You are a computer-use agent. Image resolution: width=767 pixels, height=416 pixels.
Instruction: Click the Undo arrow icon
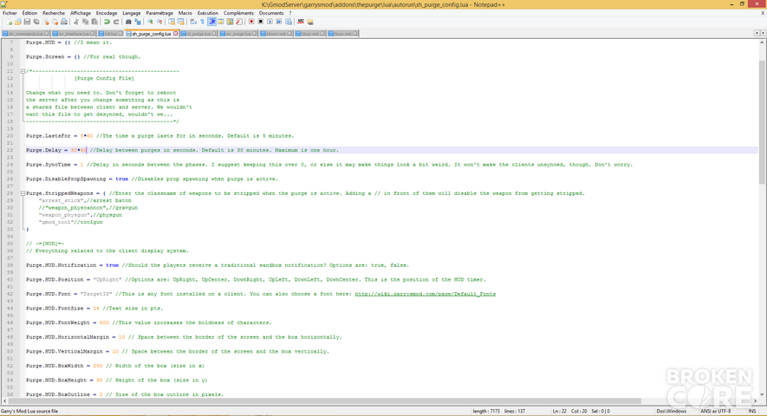click(x=107, y=22)
